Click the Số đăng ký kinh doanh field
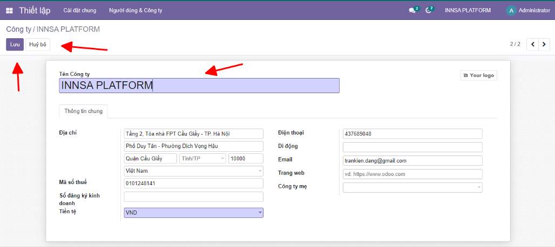The width and height of the screenshot is (555, 247). click(x=193, y=197)
